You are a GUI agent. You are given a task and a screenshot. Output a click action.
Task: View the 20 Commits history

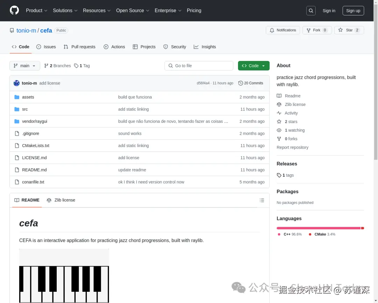pyautogui.click(x=251, y=83)
